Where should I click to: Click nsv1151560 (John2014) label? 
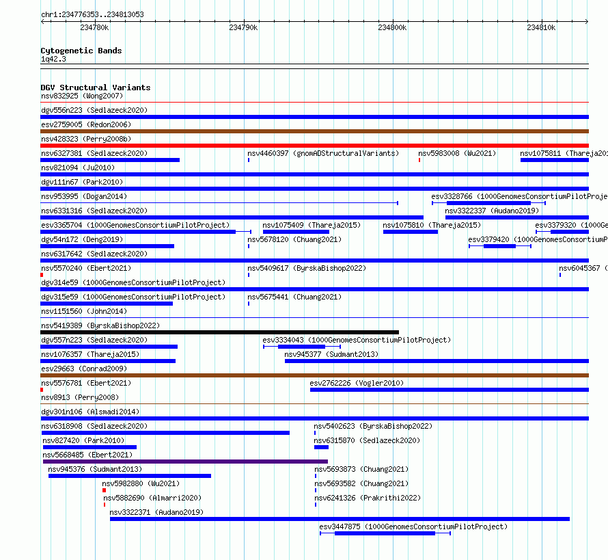pyautogui.click(x=84, y=311)
